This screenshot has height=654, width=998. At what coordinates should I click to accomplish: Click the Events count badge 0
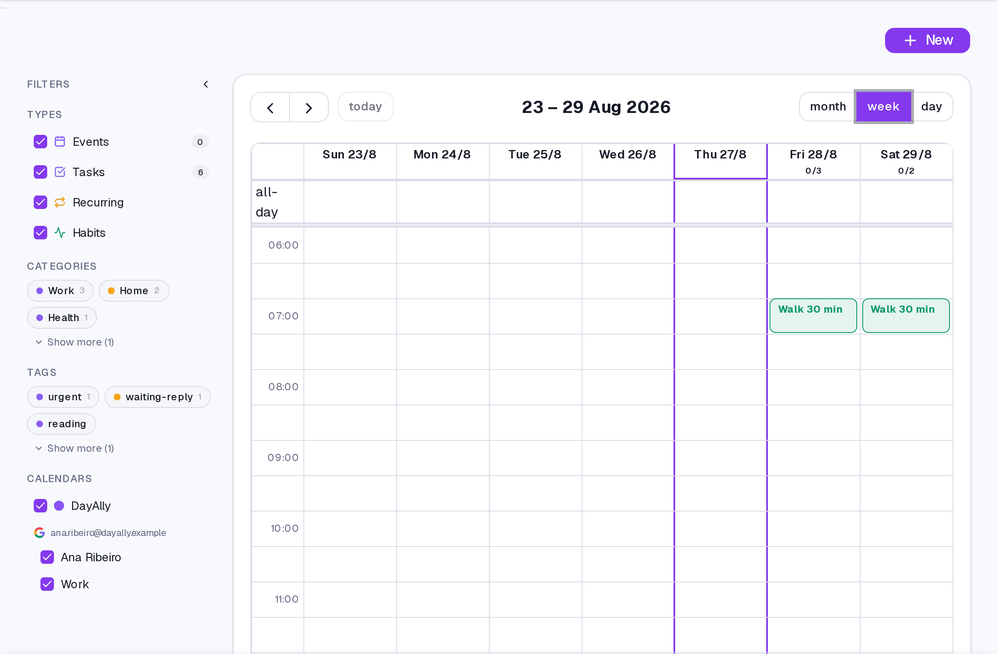[x=200, y=142]
